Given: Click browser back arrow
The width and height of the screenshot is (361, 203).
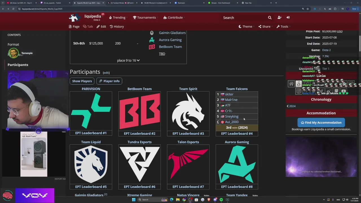Looking at the screenshot, I should (3, 9).
